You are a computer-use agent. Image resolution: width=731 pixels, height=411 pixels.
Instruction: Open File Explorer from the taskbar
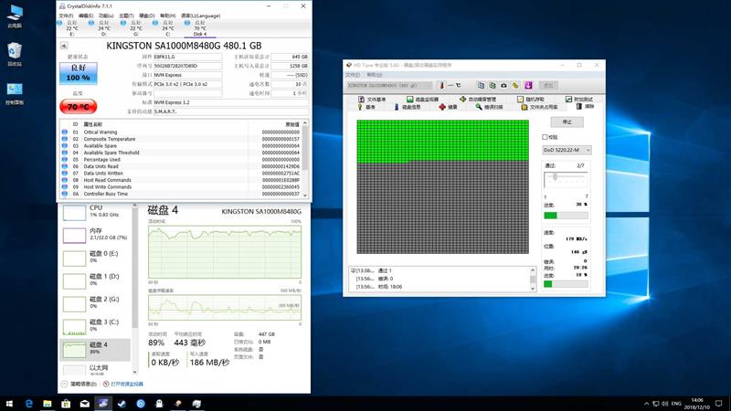click(x=48, y=404)
